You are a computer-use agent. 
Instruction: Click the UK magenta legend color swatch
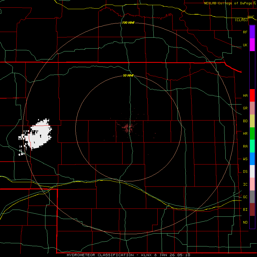coord(252,45)
